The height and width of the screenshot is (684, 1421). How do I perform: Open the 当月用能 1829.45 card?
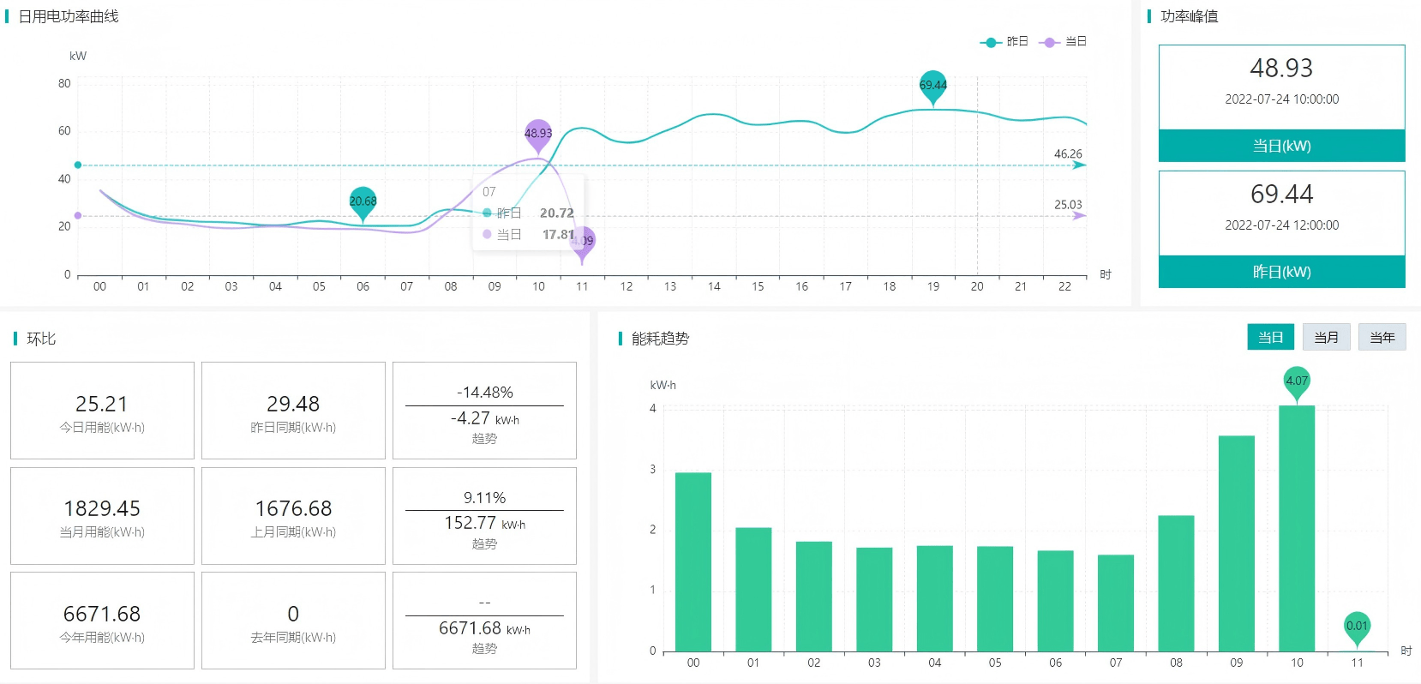click(x=102, y=516)
